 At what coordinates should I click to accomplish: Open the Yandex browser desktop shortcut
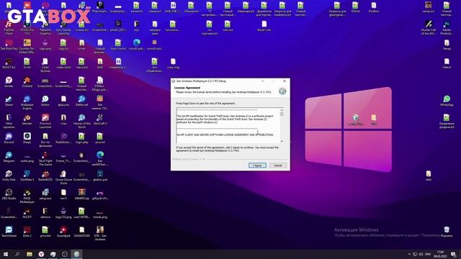(x=9, y=82)
